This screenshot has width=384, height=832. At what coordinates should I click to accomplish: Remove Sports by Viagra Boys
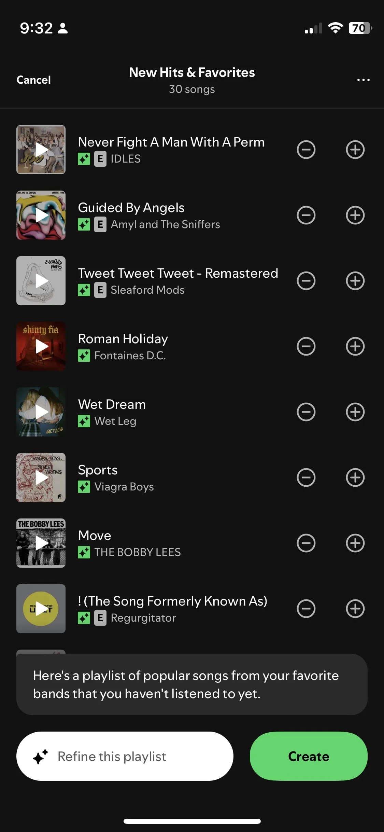pyautogui.click(x=306, y=477)
